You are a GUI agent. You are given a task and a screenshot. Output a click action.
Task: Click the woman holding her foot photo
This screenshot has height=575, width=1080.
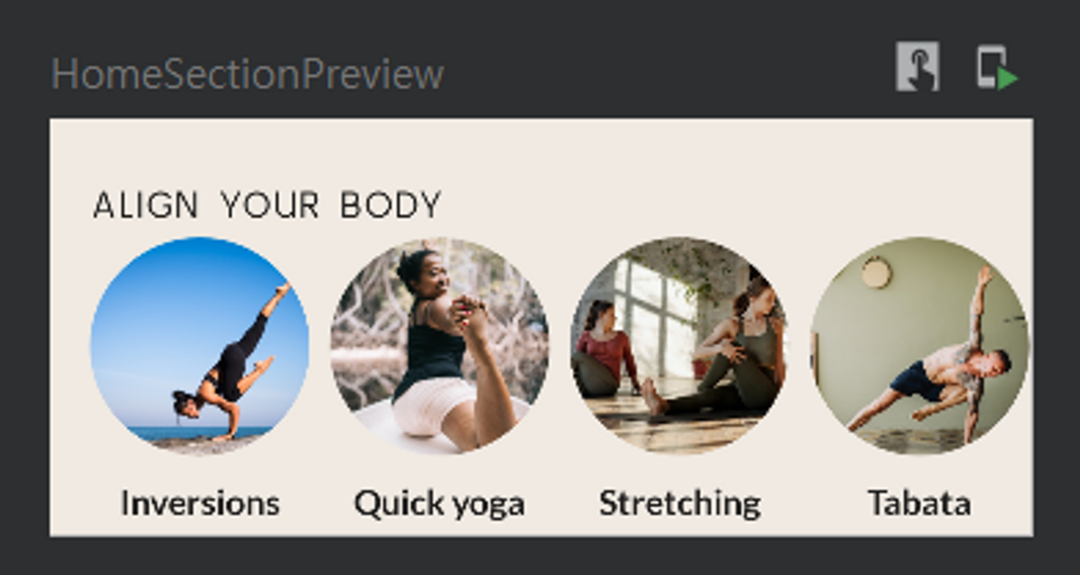[x=440, y=346]
